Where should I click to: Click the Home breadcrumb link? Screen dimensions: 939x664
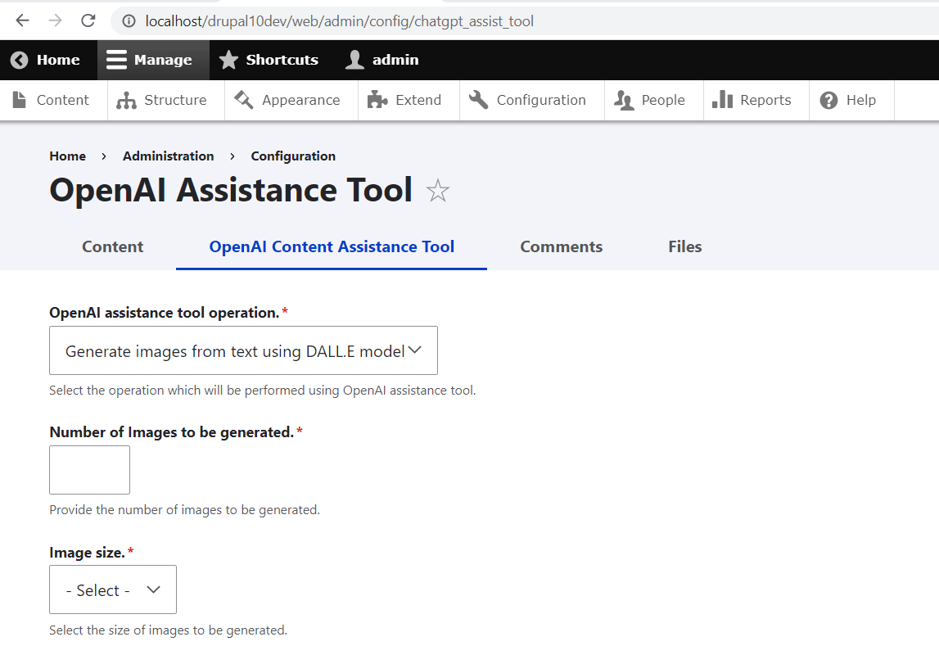point(68,156)
